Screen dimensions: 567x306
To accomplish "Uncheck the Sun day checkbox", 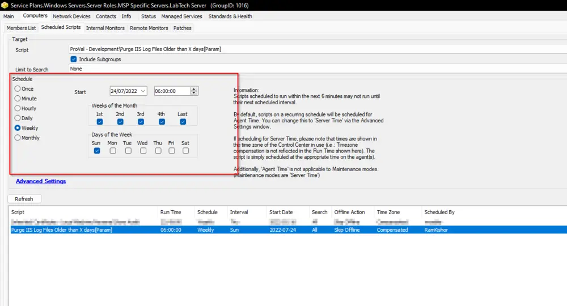I will coord(97,151).
